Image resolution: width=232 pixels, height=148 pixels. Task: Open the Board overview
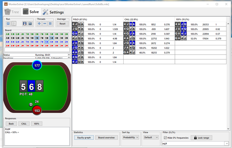point(106,137)
